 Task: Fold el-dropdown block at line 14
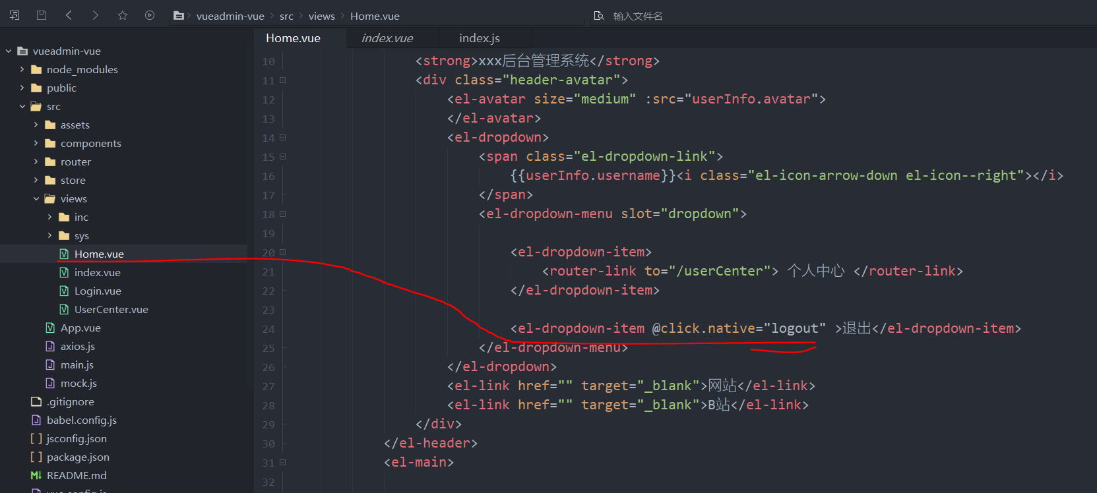pos(282,138)
